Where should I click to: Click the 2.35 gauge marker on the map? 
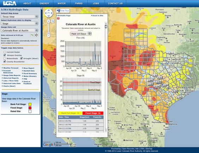pyautogui.click(x=179, y=97)
